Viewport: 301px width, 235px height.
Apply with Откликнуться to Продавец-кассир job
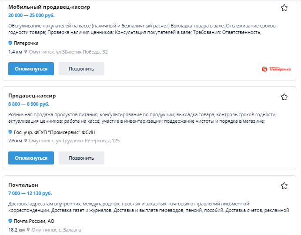pyautogui.click(x=31, y=158)
